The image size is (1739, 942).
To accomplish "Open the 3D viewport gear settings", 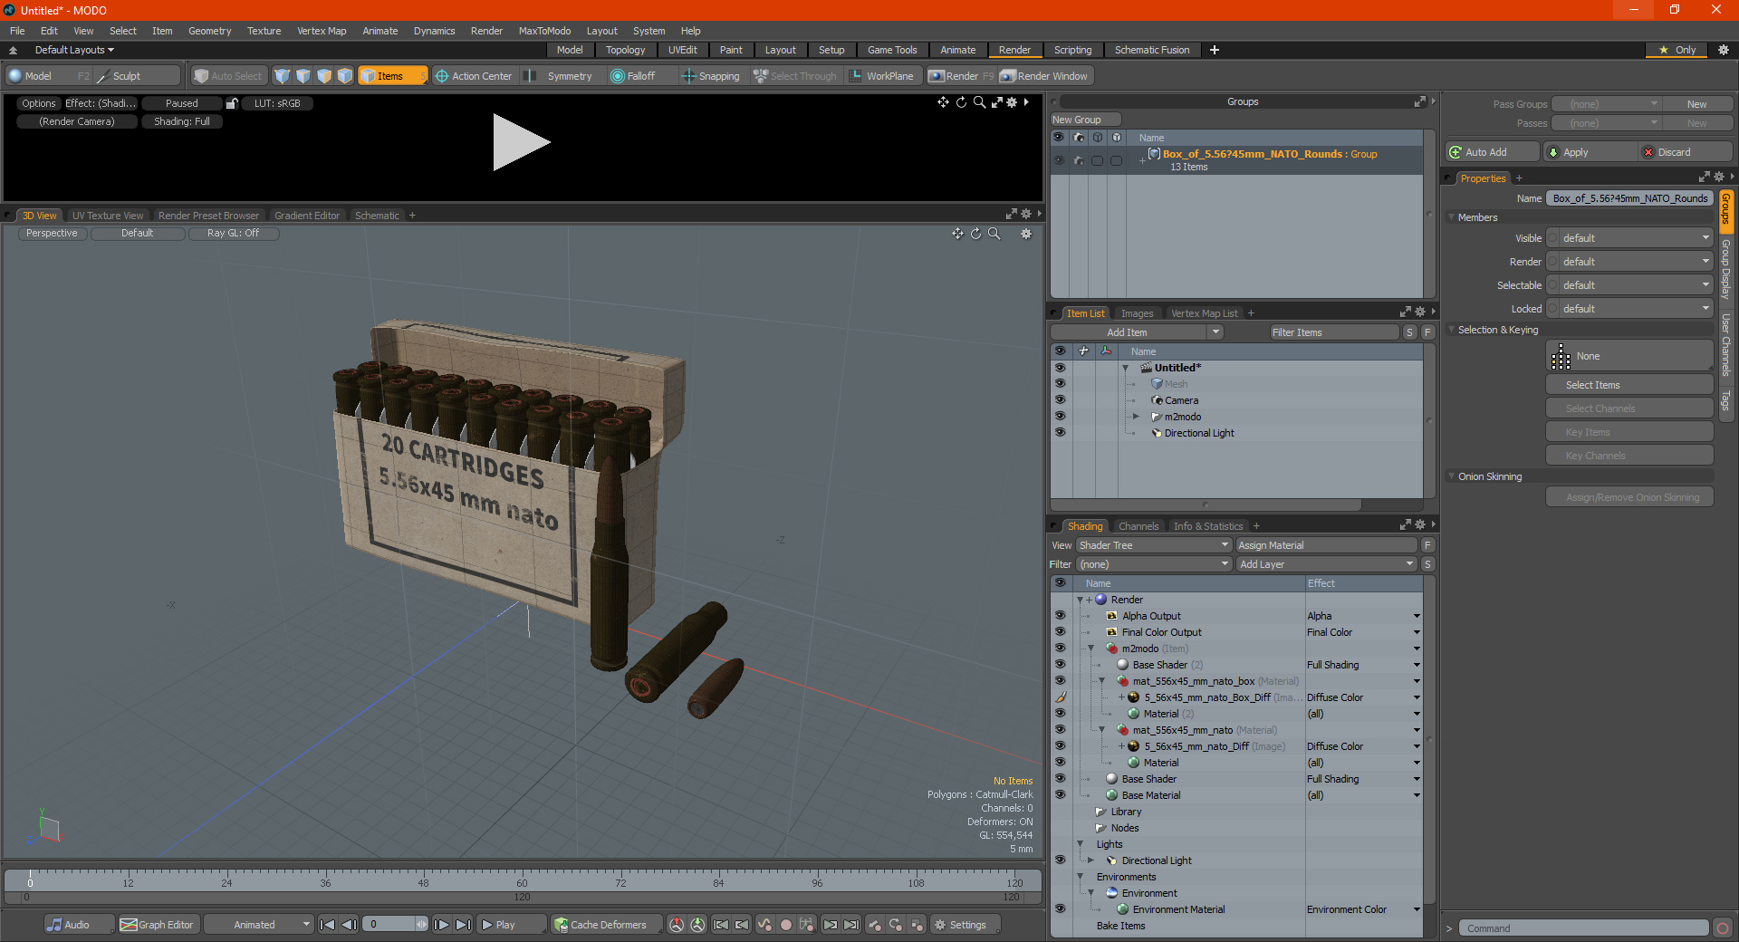I will click(x=1026, y=234).
